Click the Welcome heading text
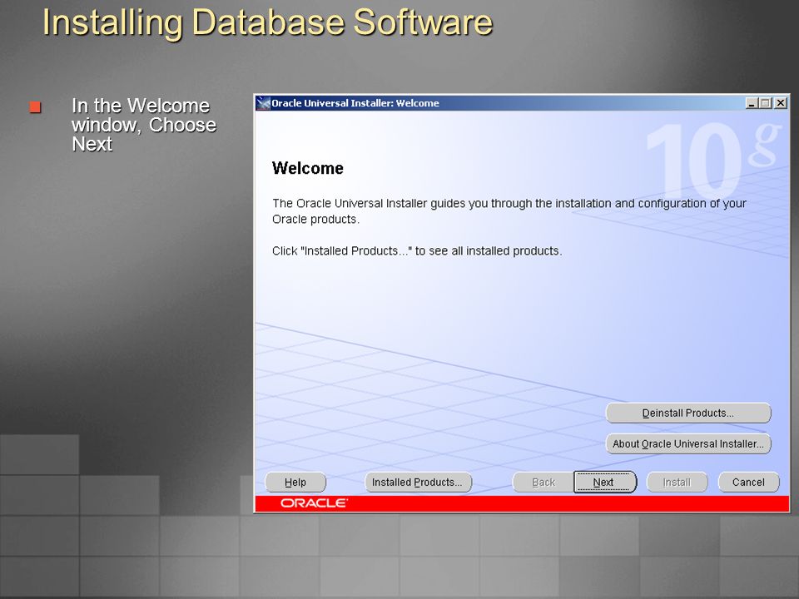Screen dimensions: 799x599 pyautogui.click(x=308, y=168)
